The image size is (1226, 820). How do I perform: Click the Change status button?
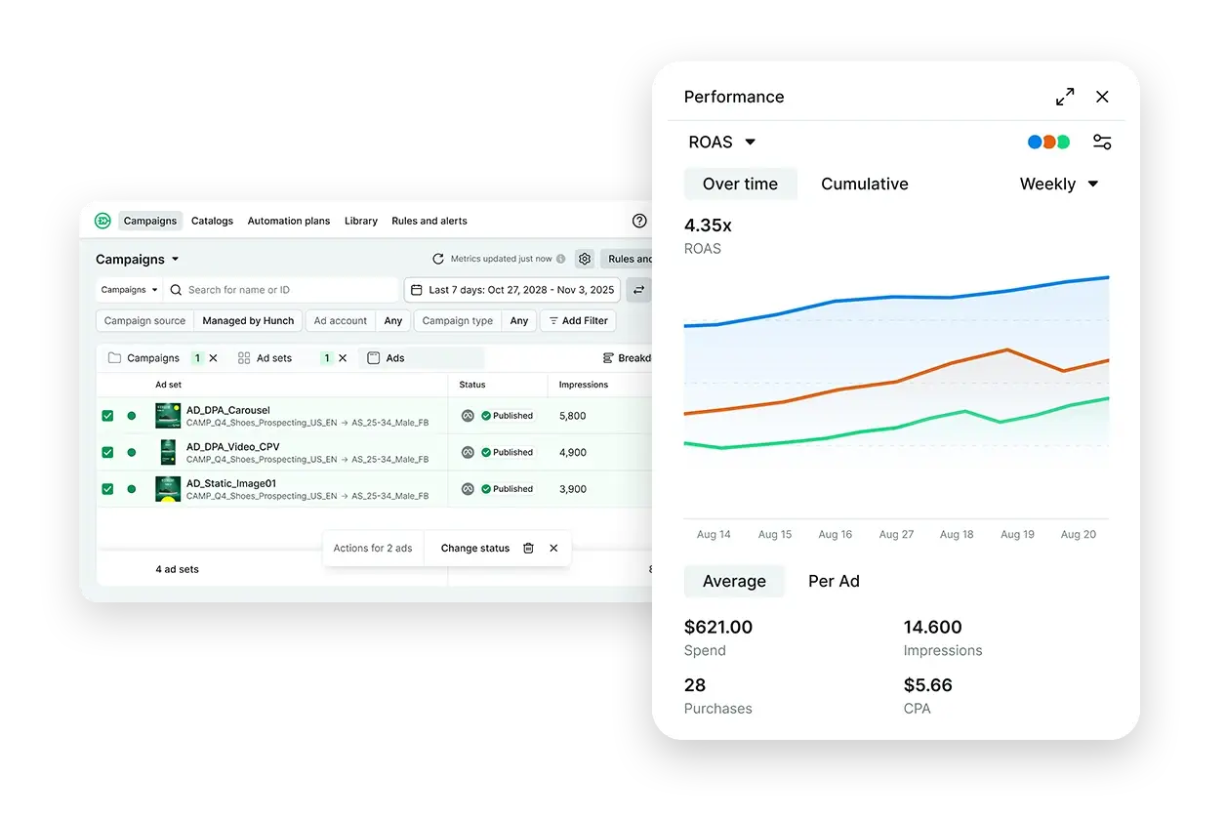[x=475, y=548]
